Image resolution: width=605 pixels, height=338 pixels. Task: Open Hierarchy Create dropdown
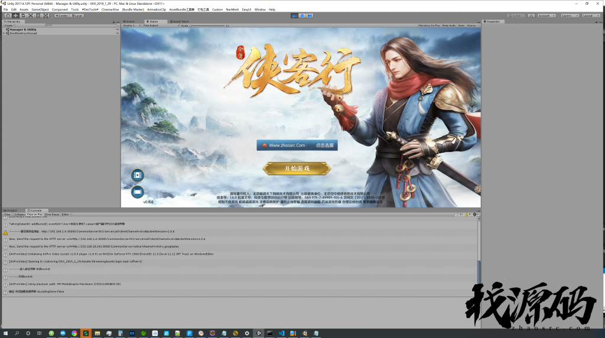(x=9, y=25)
